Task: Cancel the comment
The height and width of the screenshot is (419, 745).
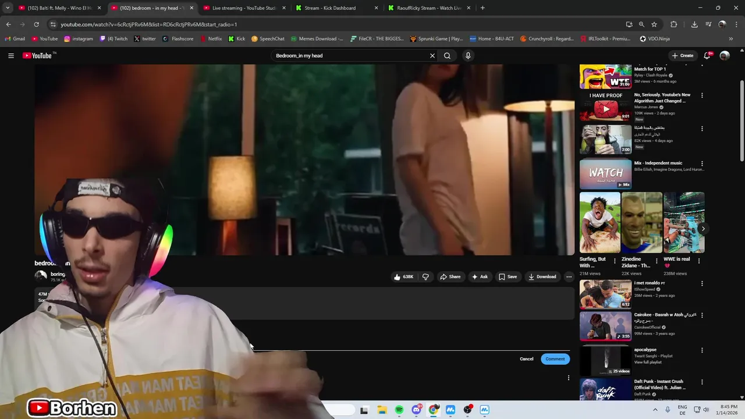Action: click(526, 359)
